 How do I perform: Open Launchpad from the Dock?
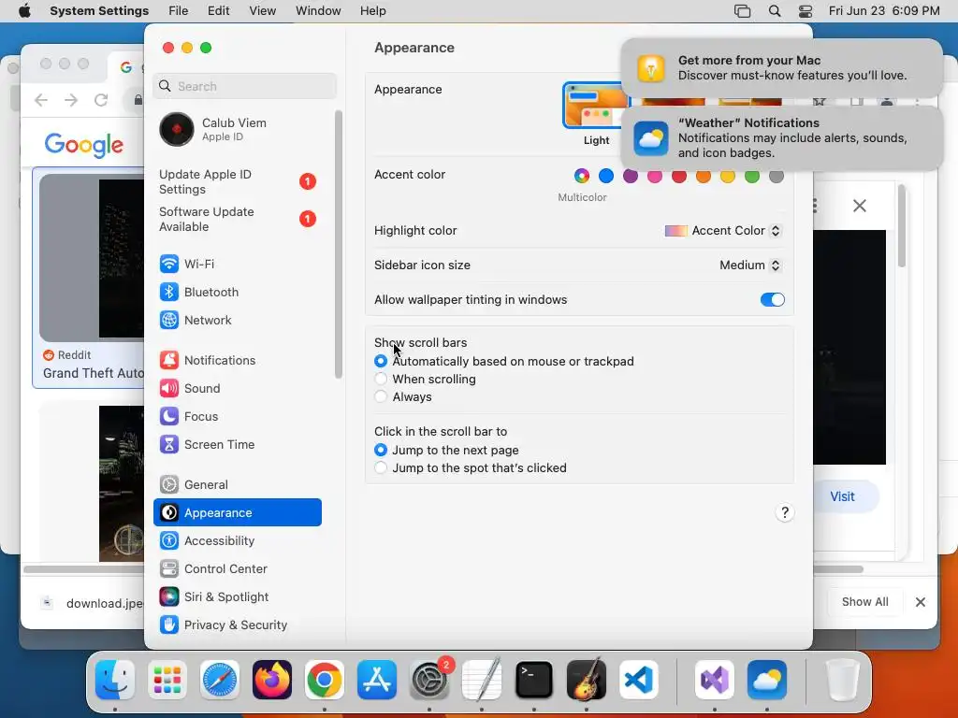[167, 680]
